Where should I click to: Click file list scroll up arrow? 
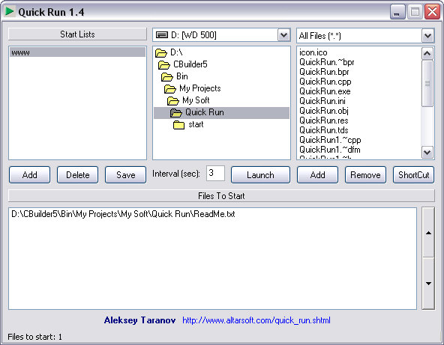pos(427,53)
